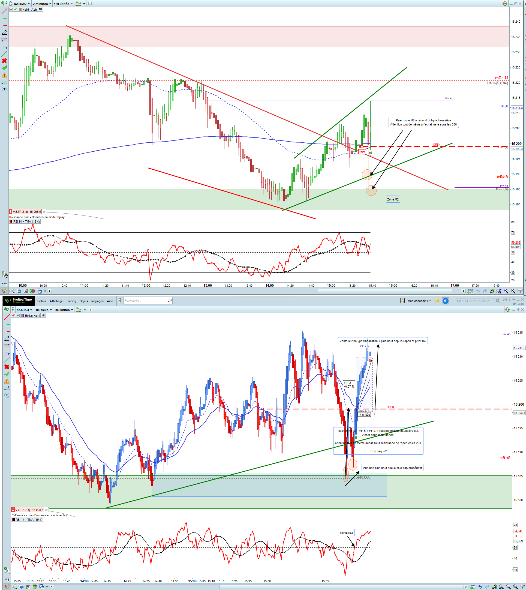Pick the eraser tool in top chart sidebar
526x590 pixels.
4,33
